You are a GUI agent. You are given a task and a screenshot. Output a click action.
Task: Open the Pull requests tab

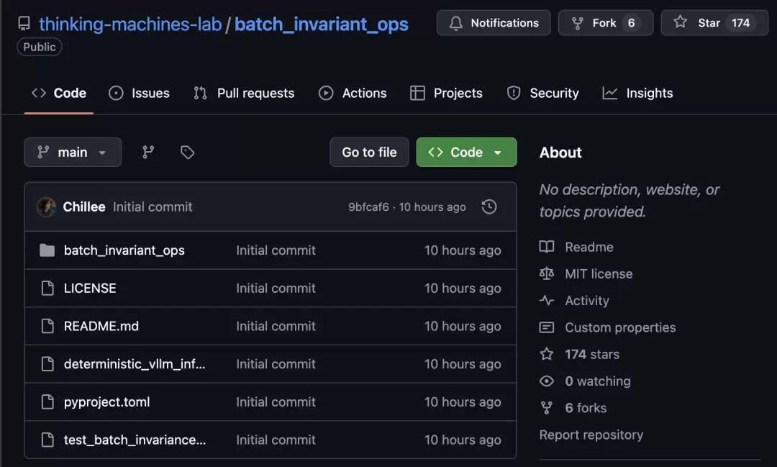244,93
